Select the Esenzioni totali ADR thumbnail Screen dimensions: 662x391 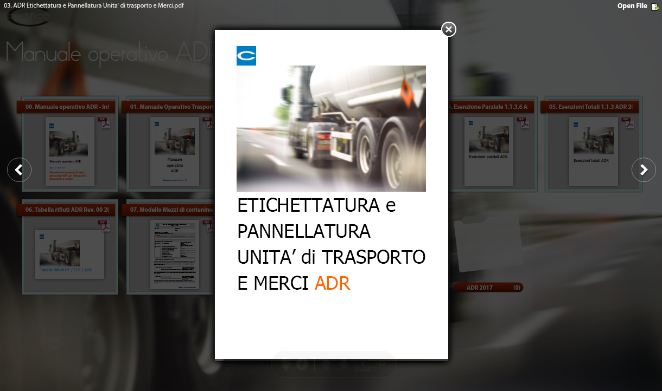(x=593, y=152)
